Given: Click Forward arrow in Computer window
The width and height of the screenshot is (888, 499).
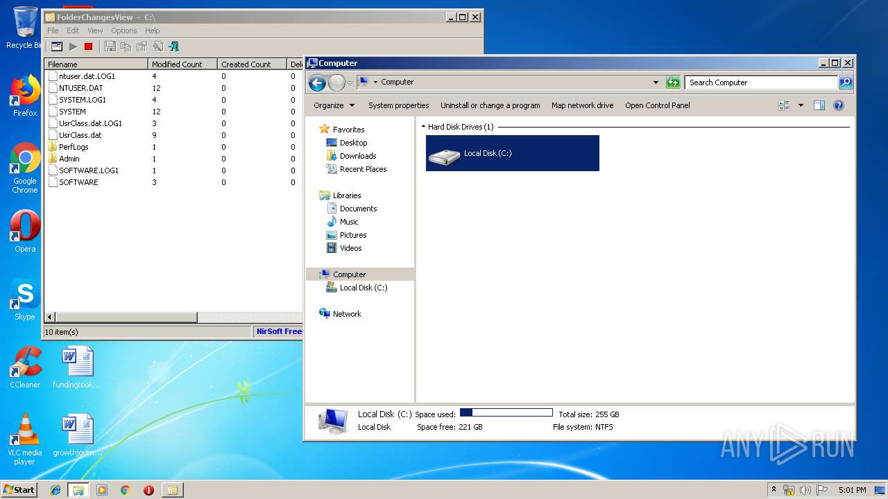Looking at the screenshot, I should tap(336, 83).
